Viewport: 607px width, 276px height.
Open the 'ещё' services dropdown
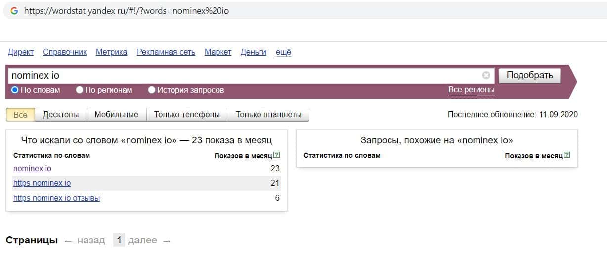pos(283,52)
